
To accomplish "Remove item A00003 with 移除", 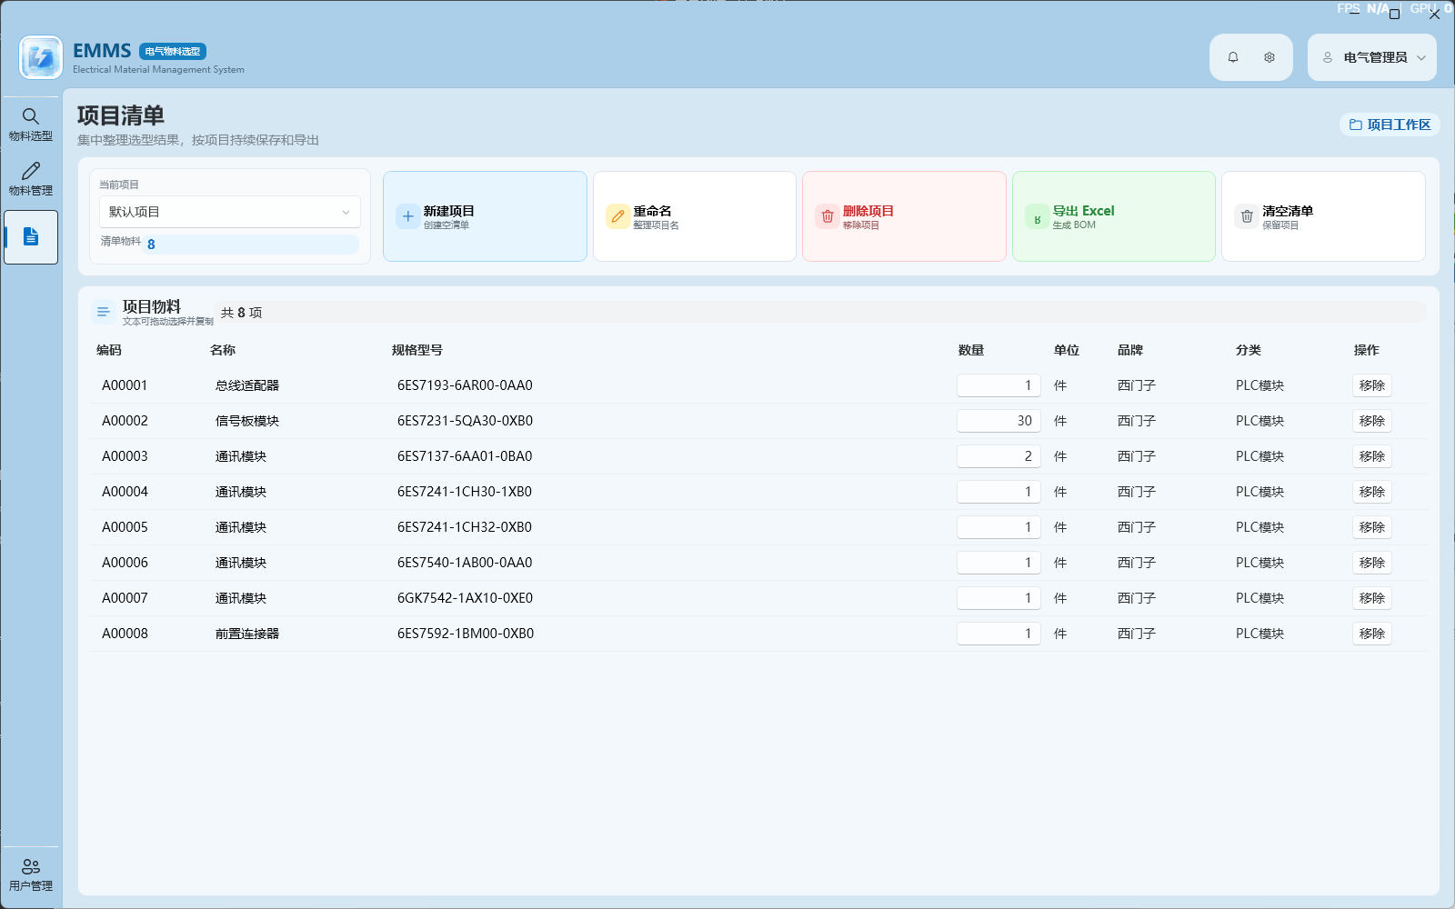I will pos(1372,456).
